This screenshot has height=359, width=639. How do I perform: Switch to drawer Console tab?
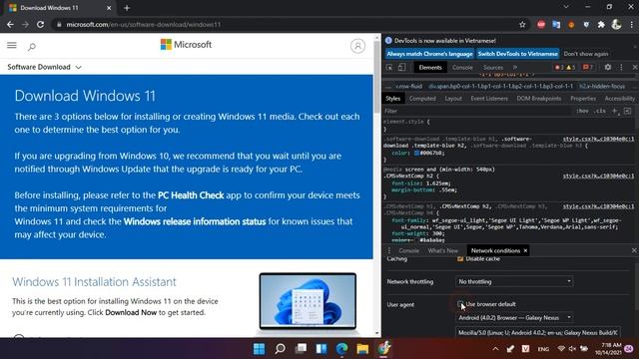click(x=408, y=250)
